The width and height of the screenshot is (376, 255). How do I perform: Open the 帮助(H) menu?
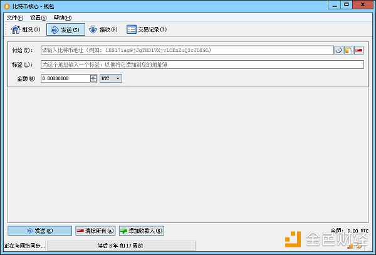click(62, 18)
